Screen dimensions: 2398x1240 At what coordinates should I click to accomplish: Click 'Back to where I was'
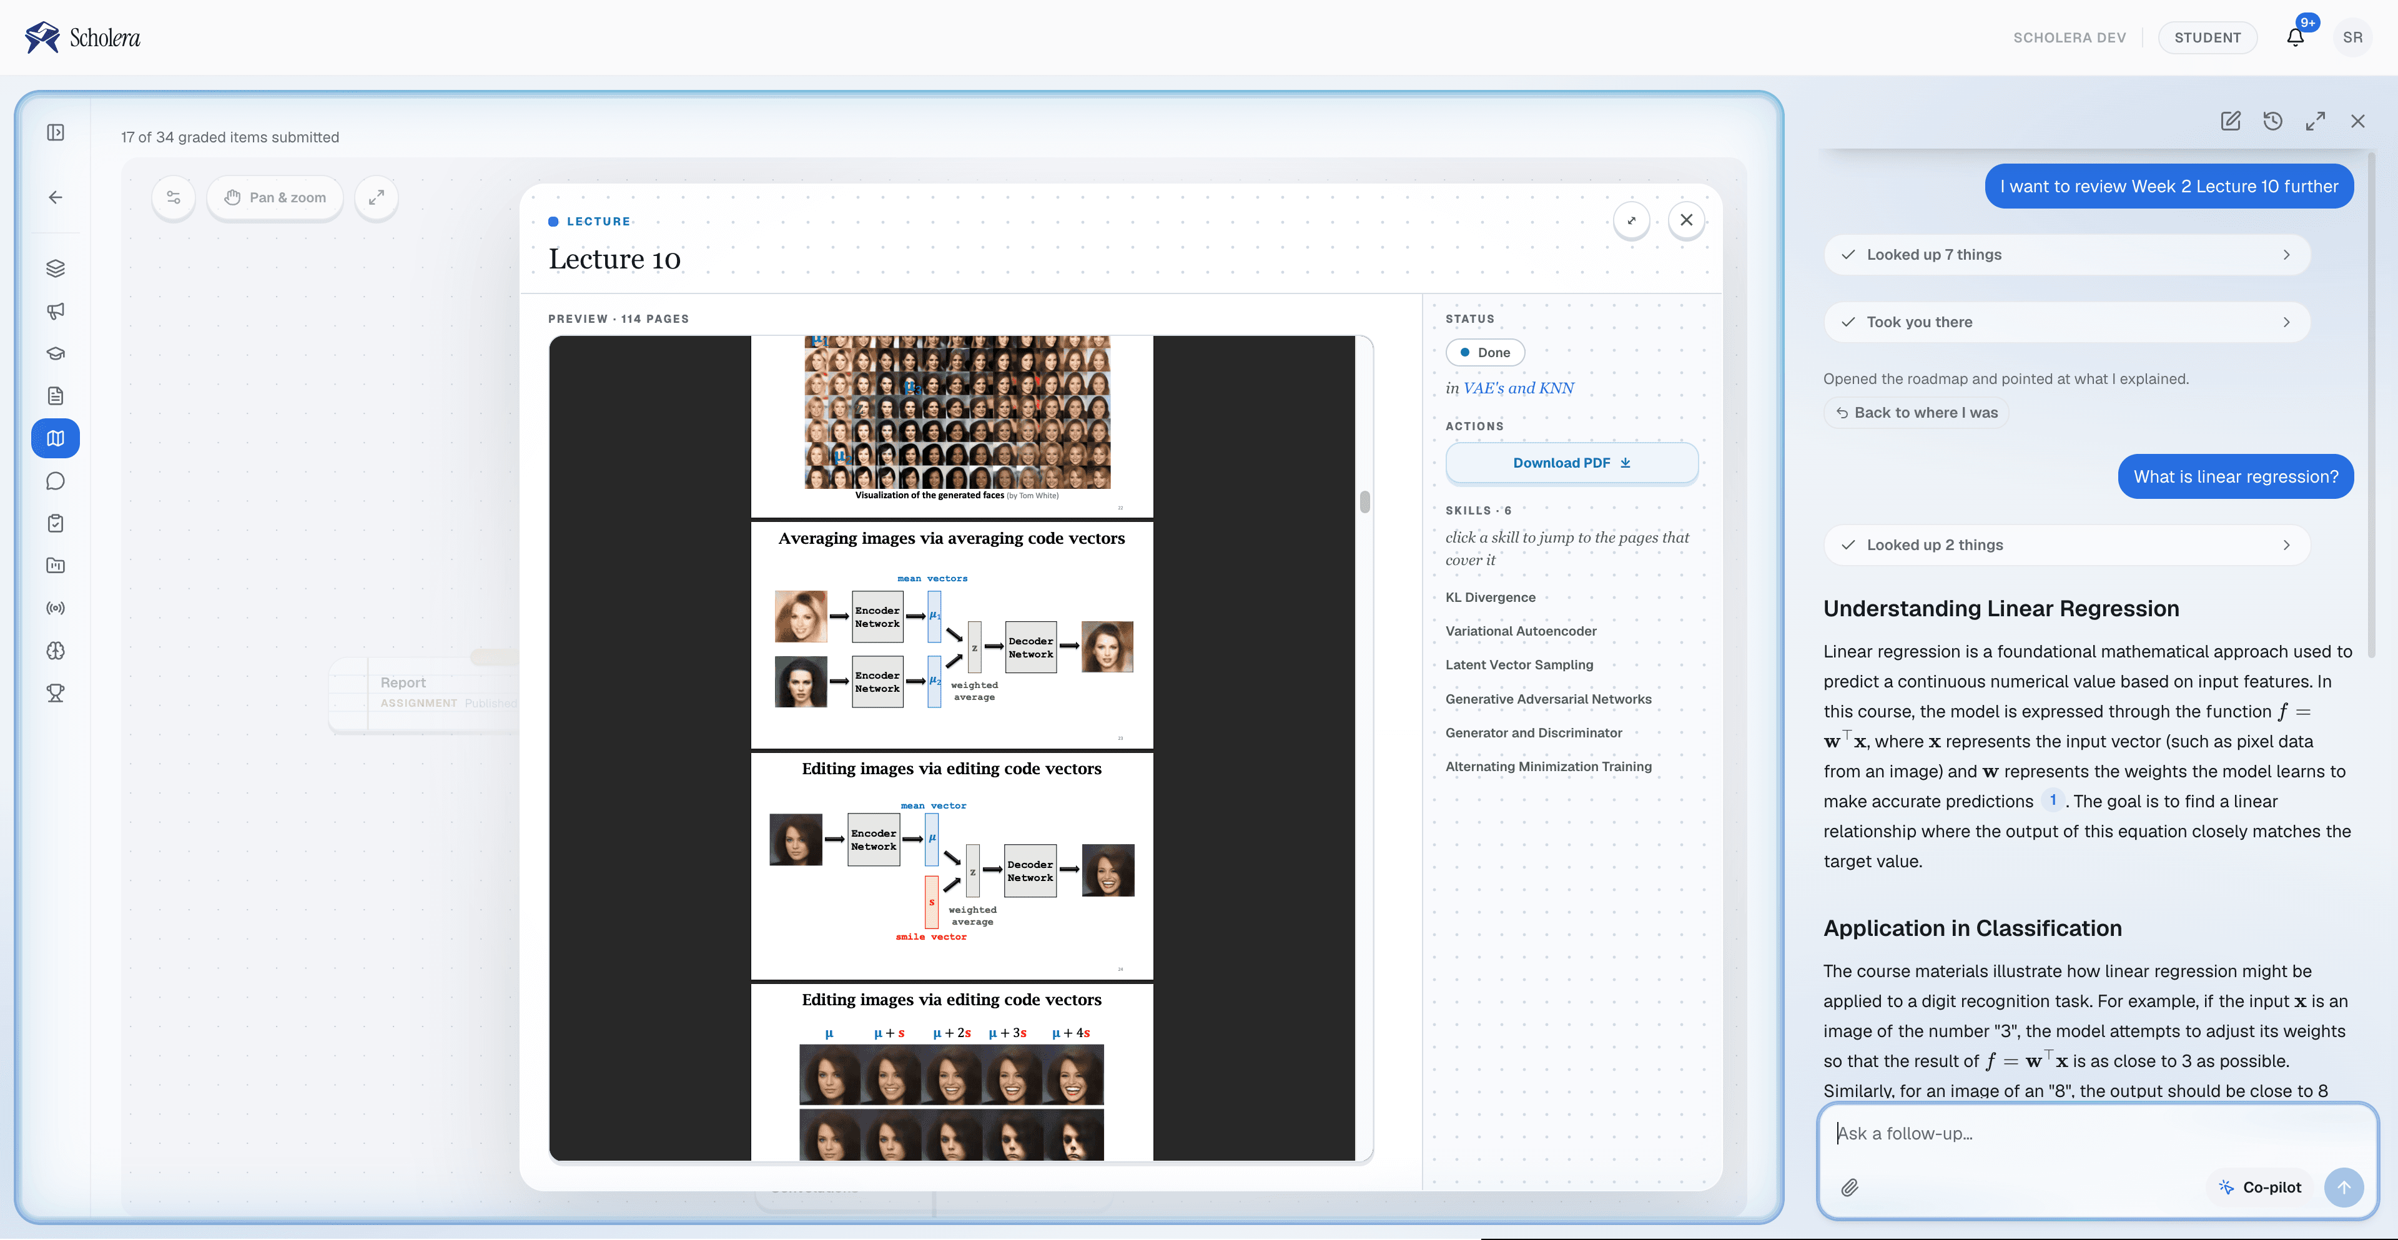pos(1916,413)
